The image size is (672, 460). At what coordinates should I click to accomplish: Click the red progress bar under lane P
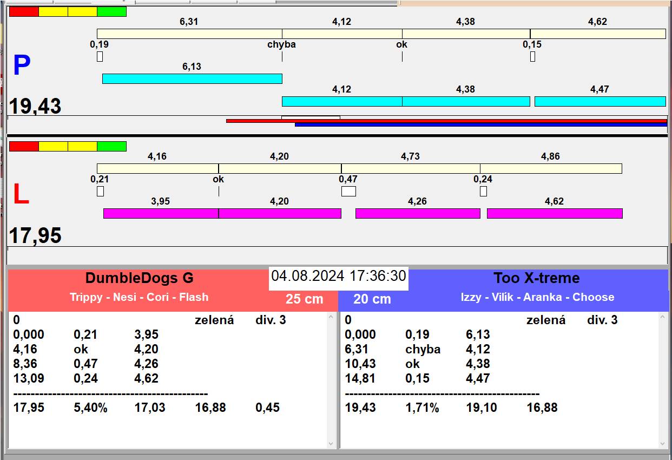(446, 121)
